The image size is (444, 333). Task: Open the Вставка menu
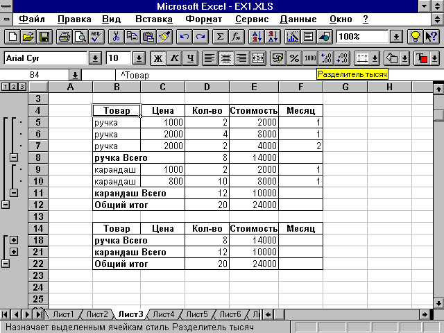(154, 19)
